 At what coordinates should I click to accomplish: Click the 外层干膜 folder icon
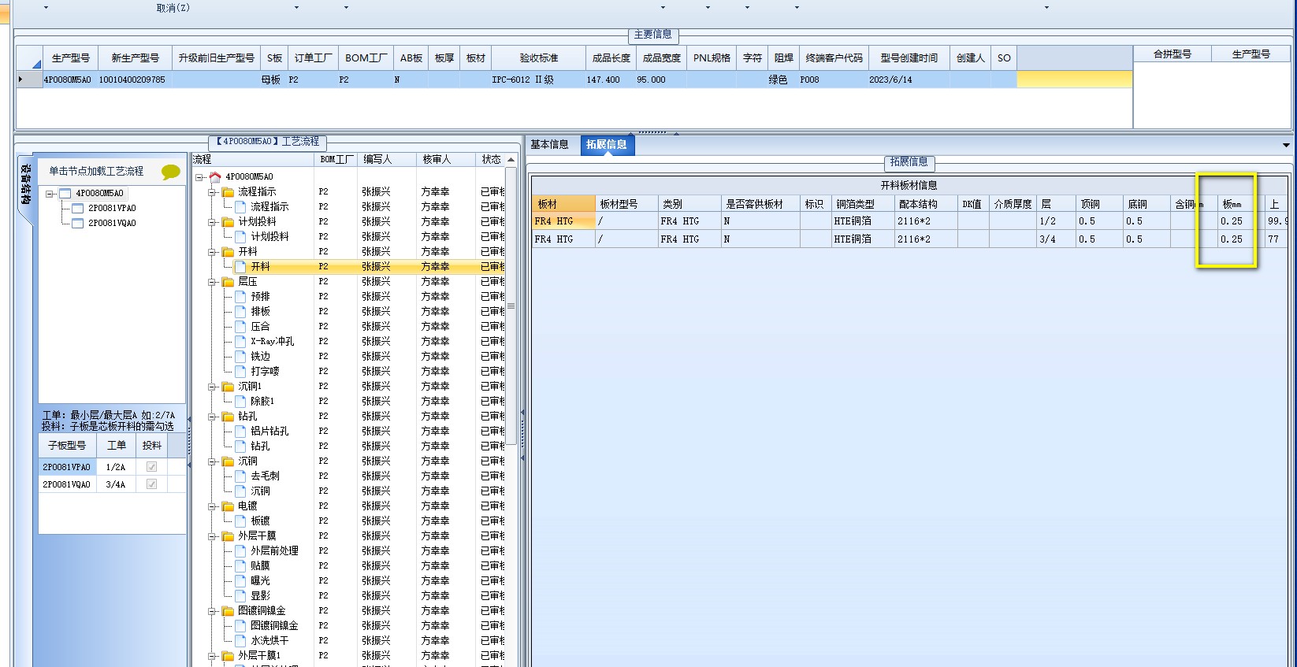pos(228,536)
